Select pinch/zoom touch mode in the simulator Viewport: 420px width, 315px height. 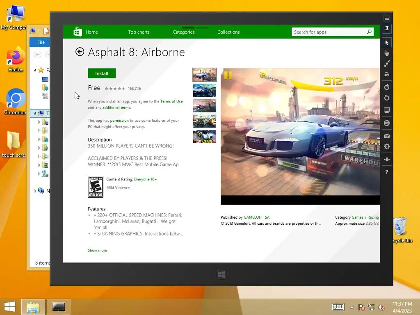(x=387, y=64)
